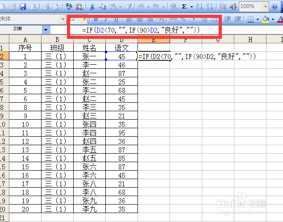Image resolution: width=283 pixels, height=222 pixels.
Task: Select cell containing name 李四
Action: coord(89,133)
